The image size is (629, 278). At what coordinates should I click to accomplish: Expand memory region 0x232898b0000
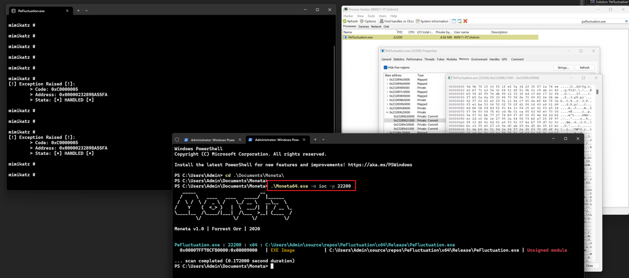[387, 100]
